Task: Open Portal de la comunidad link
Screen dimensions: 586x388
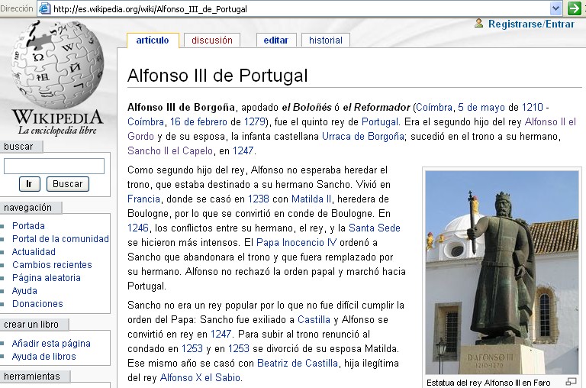Action: pos(60,239)
